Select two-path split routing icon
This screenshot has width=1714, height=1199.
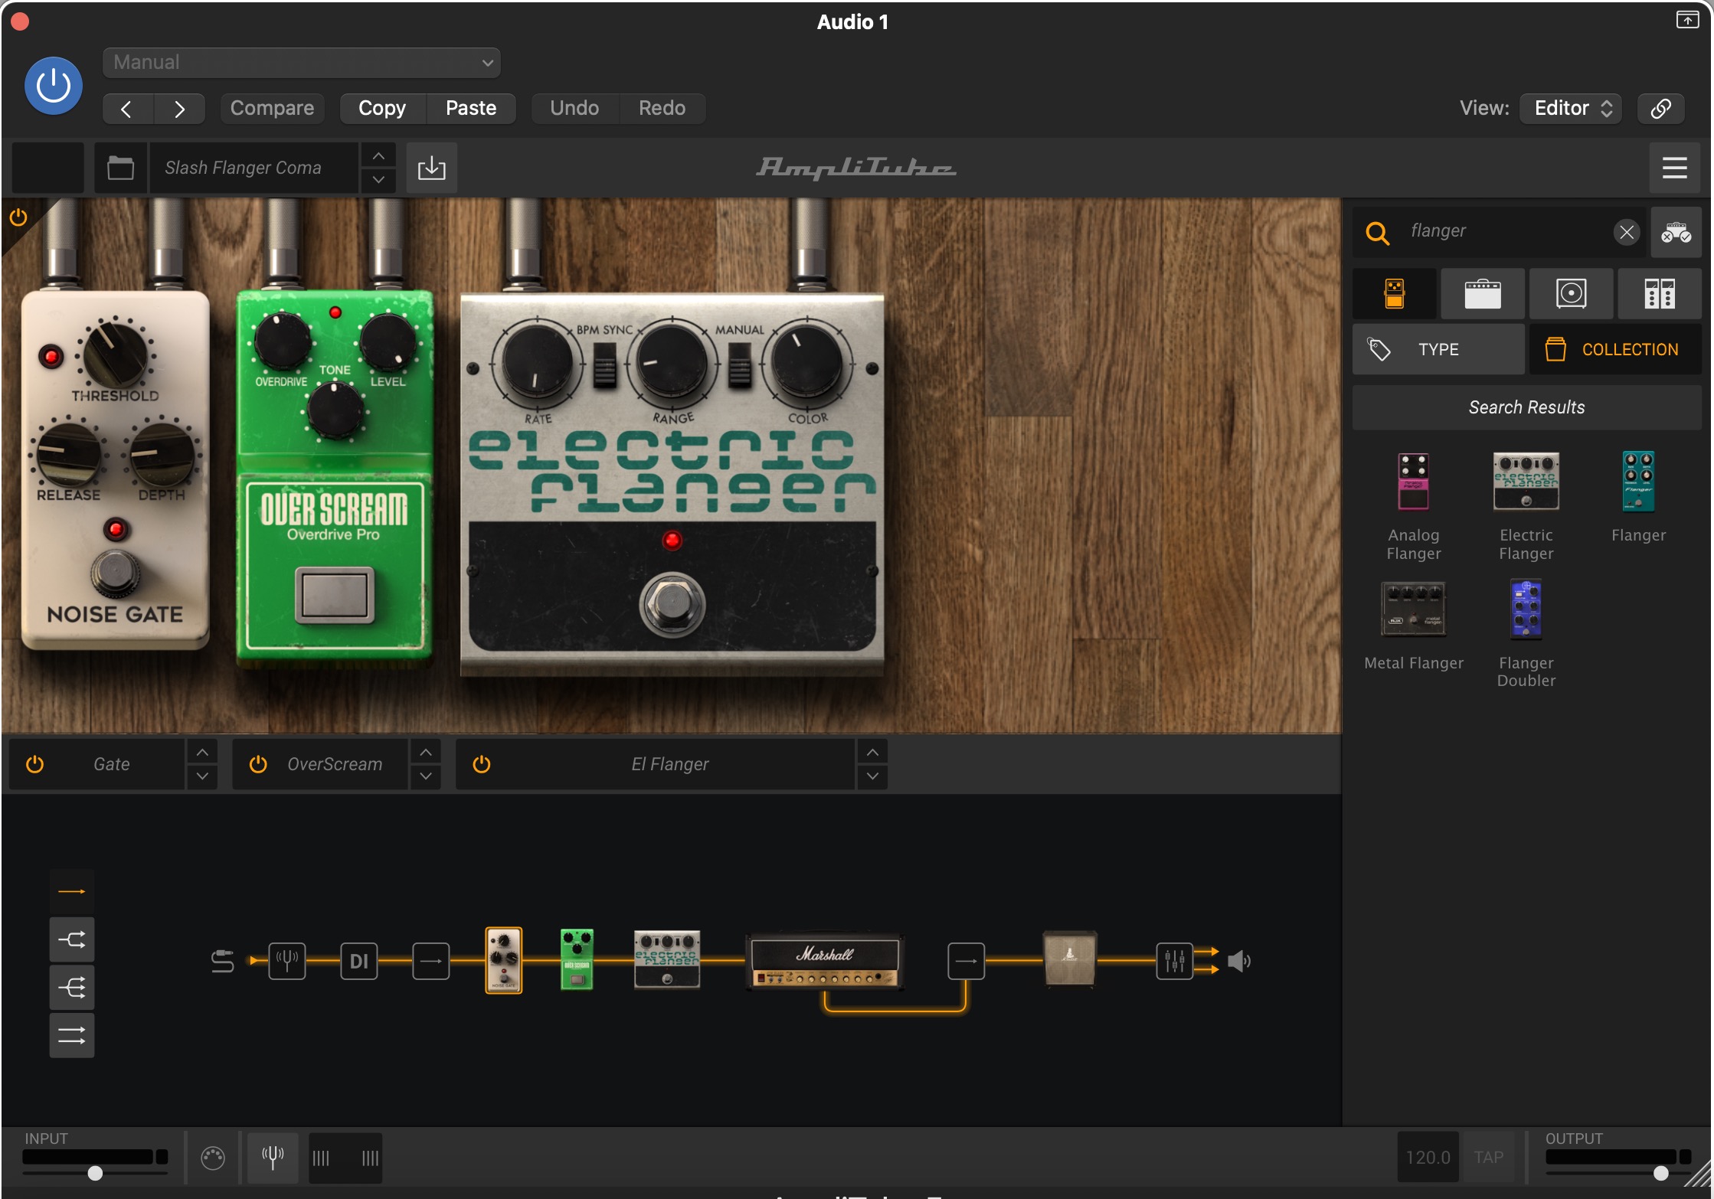click(x=72, y=939)
